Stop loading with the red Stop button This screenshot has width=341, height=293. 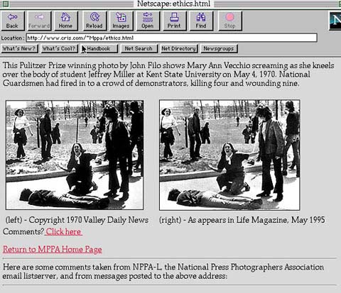229,21
